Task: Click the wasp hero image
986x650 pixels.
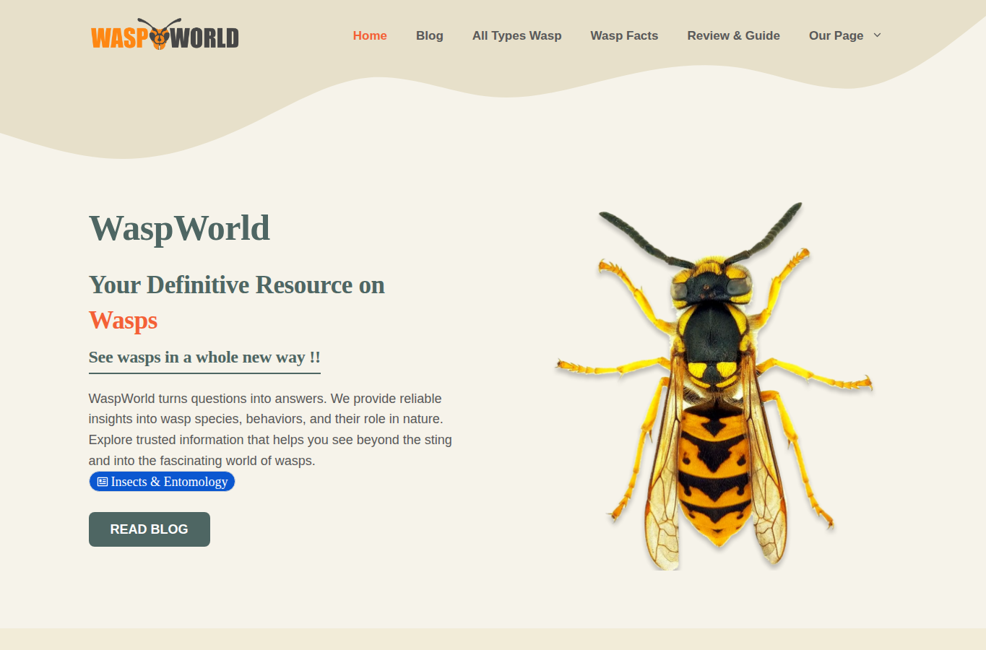Action: tap(714, 386)
